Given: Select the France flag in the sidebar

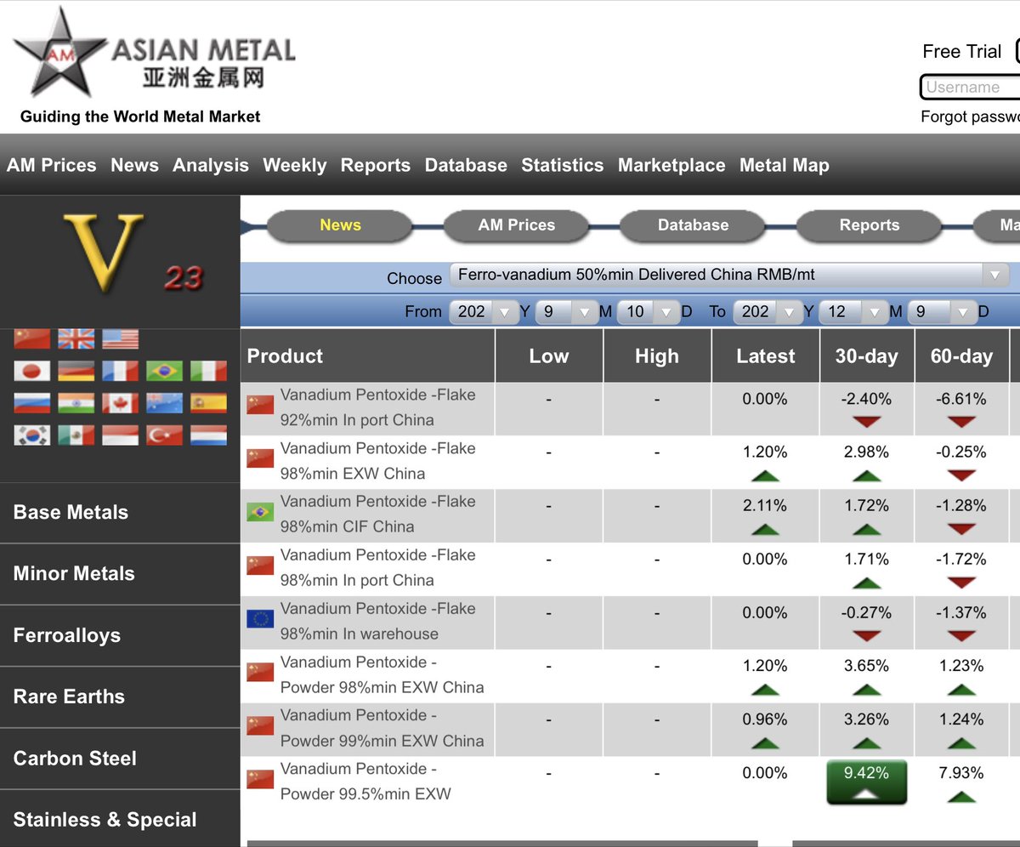Looking at the screenshot, I should click(x=121, y=371).
